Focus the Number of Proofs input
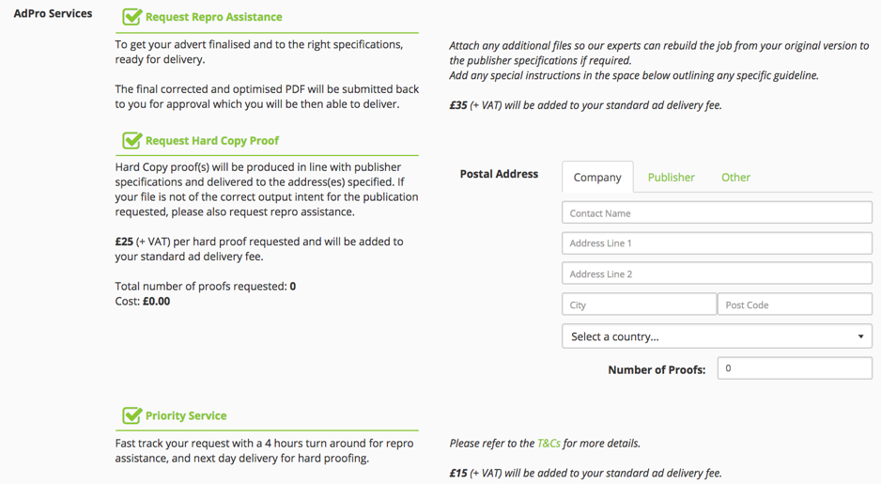The width and height of the screenshot is (881, 484). (795, 368)
